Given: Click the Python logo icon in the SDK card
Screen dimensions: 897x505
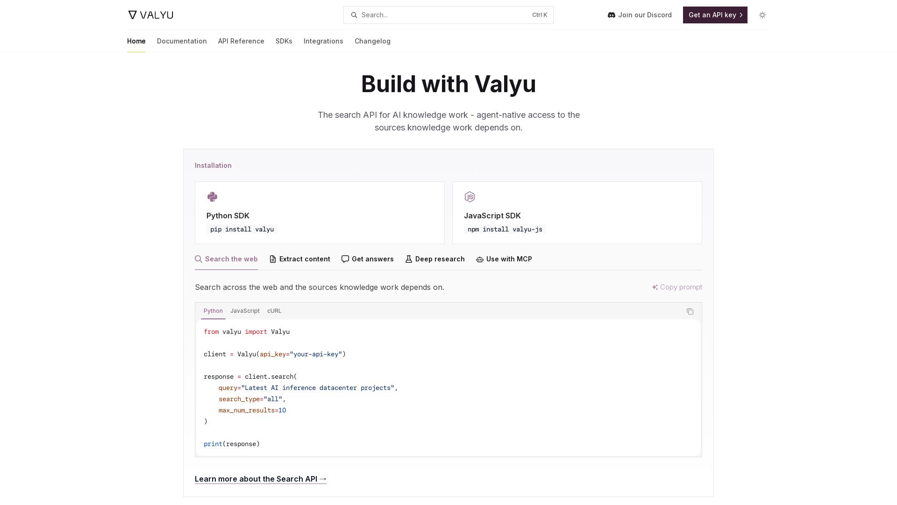Looking at the screenshot, I should pyautogui.click(x=212, y=197).
